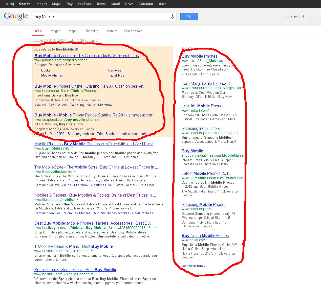Open Cameras sitelink under Junglee ad

point(115,70)
